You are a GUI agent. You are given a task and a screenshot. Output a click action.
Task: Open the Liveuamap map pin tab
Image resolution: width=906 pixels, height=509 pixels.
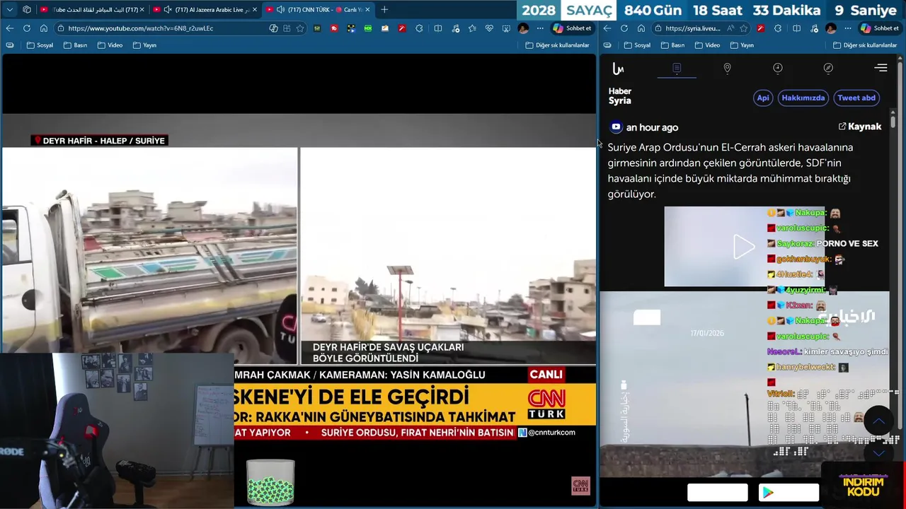point(727,68)
